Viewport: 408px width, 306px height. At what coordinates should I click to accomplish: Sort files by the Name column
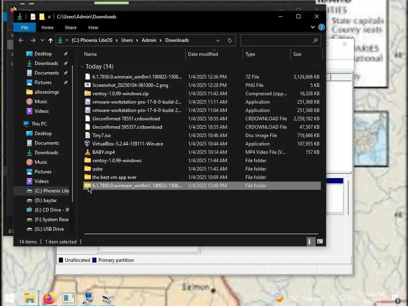click(x=90, y=54)
